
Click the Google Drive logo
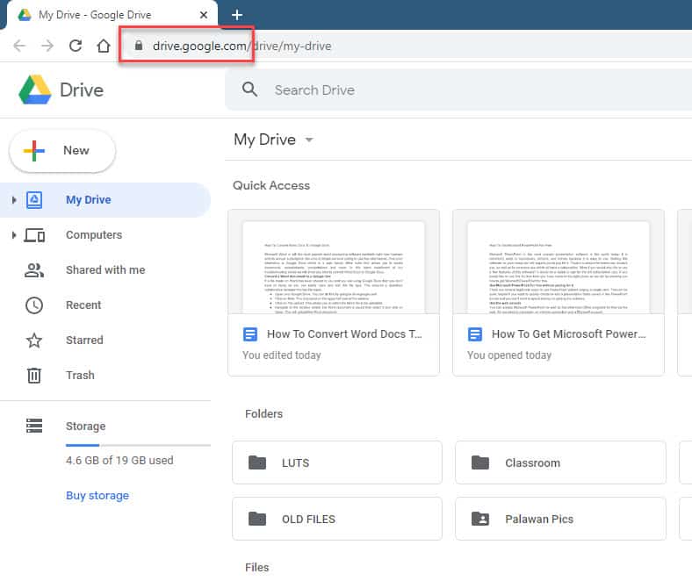(35, 90)
